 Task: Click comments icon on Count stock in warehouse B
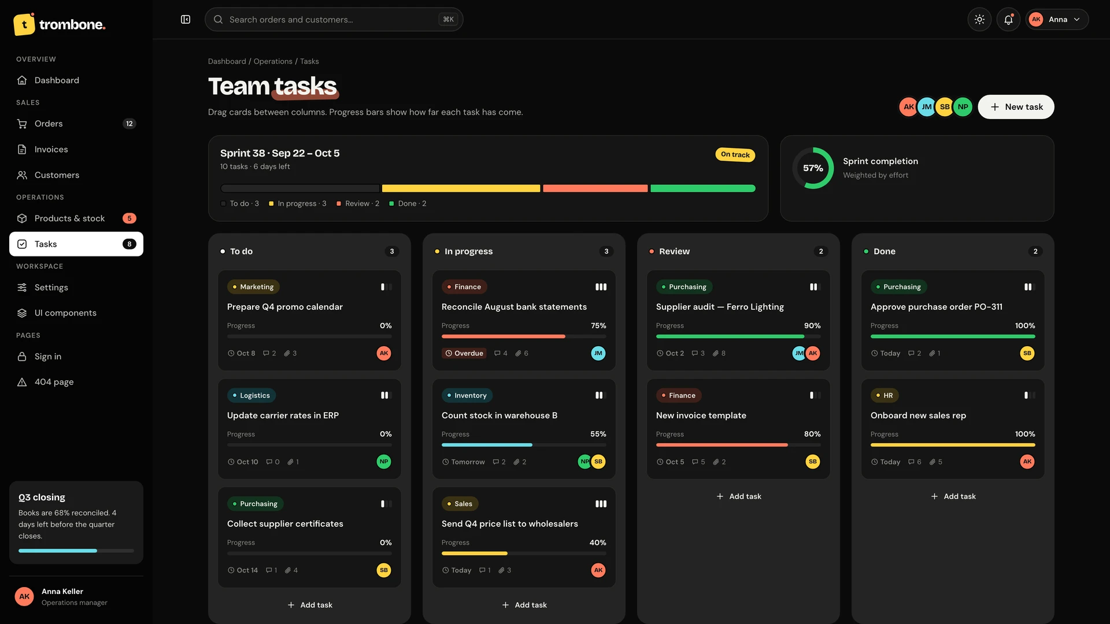(x=495, y=462)
